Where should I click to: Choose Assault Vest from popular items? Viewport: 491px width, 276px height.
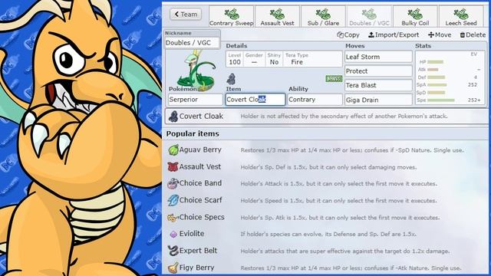pyautogui.click(x=327, y=167)
